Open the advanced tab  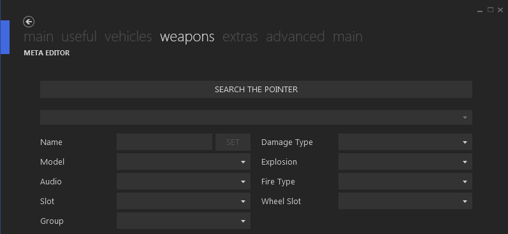[295, 37]
